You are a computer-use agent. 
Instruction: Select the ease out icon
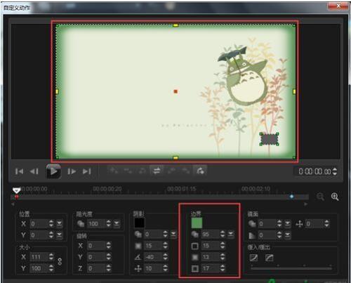tap(270, 258)
